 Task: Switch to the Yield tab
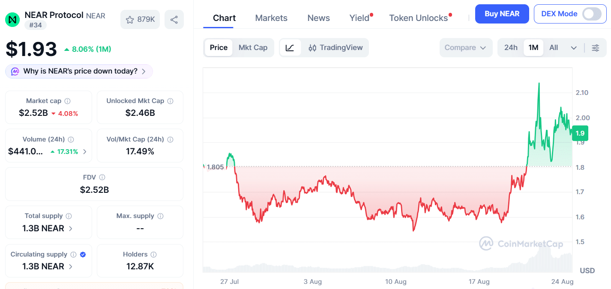[359, 18]
